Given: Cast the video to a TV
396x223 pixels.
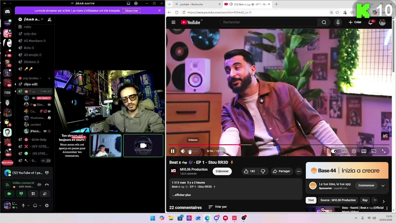Looking at the screenshot, I should 374,151.
